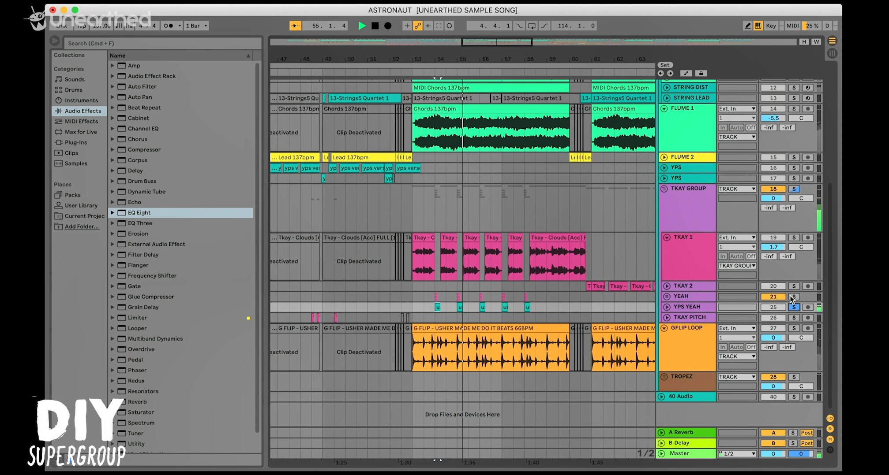Click the Stop transport button

(x=375, y=26)
